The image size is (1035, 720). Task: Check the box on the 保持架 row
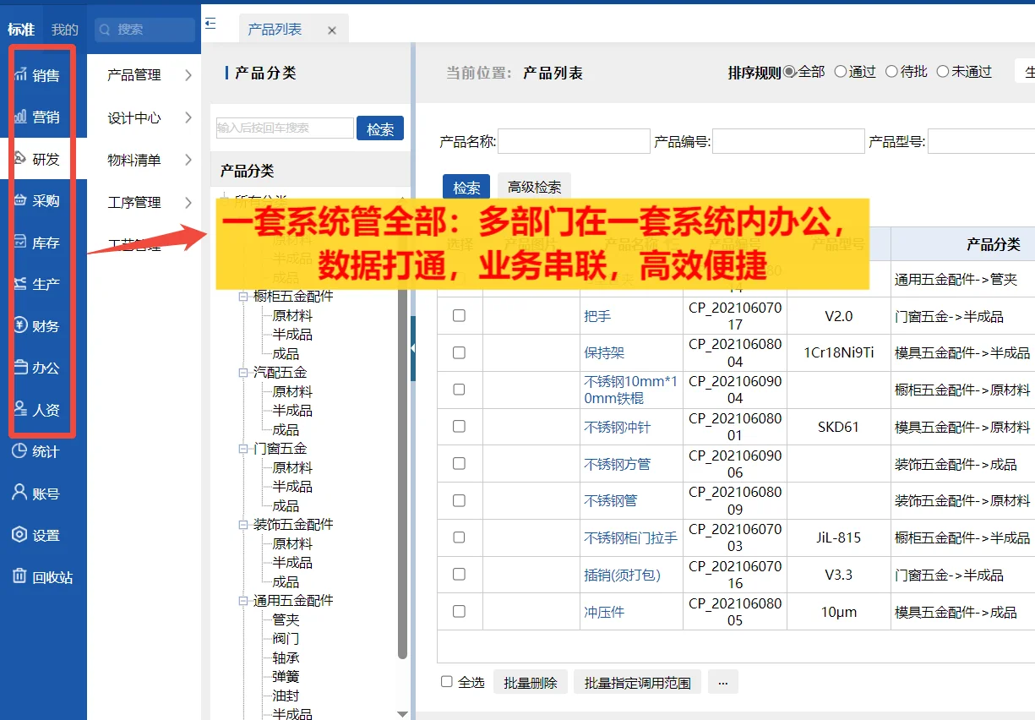coord(459,352)
